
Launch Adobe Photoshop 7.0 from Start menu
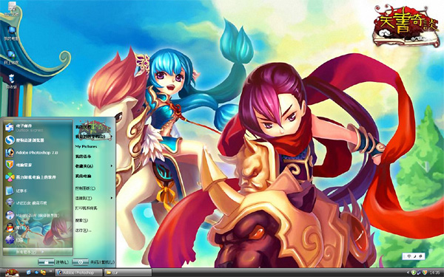tap(31, 153)
